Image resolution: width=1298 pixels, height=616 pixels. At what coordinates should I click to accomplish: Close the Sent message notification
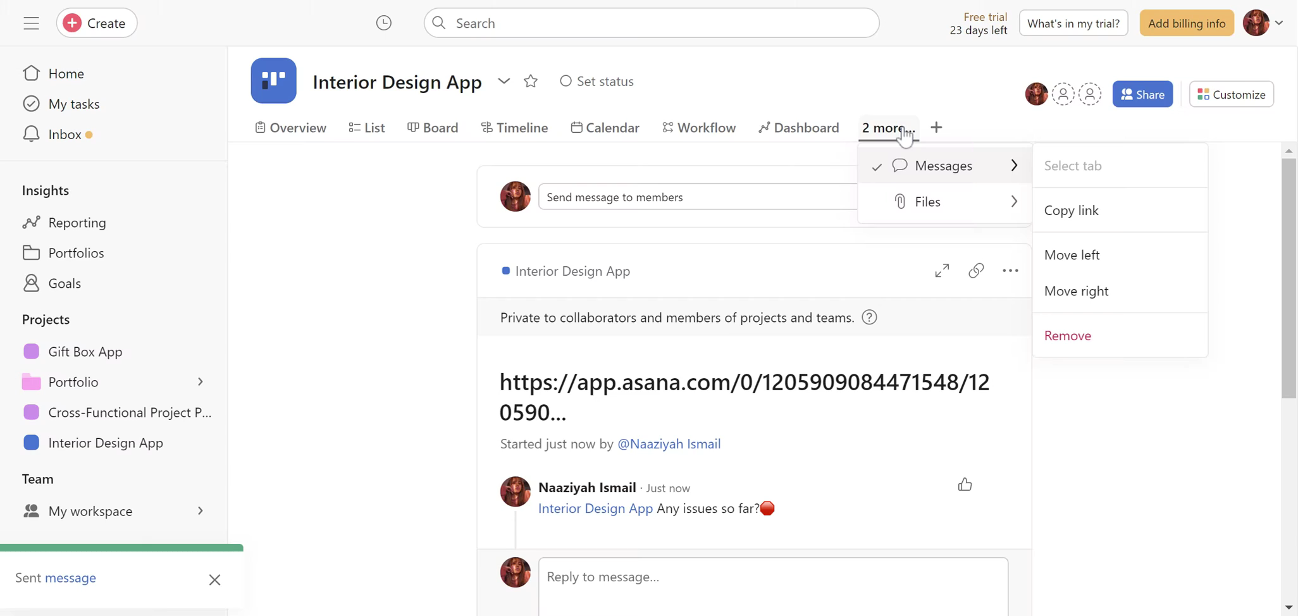tap(214, 580)
